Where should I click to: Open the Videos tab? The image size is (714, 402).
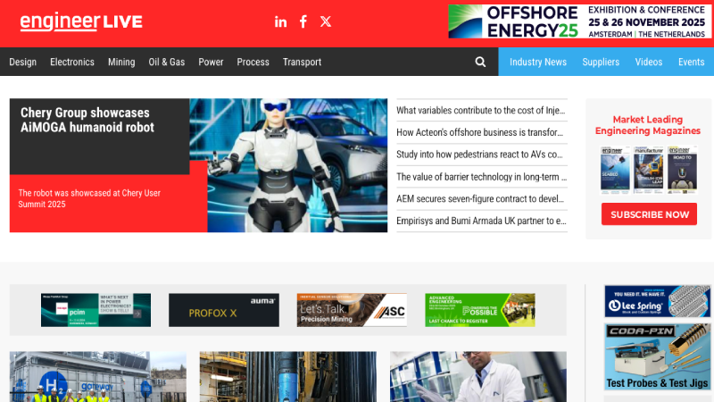point(649,62)
